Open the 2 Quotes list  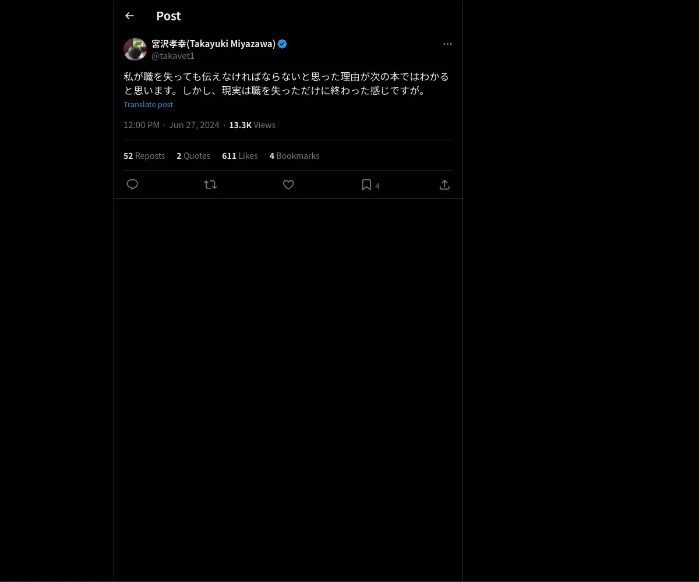(193, 155)
